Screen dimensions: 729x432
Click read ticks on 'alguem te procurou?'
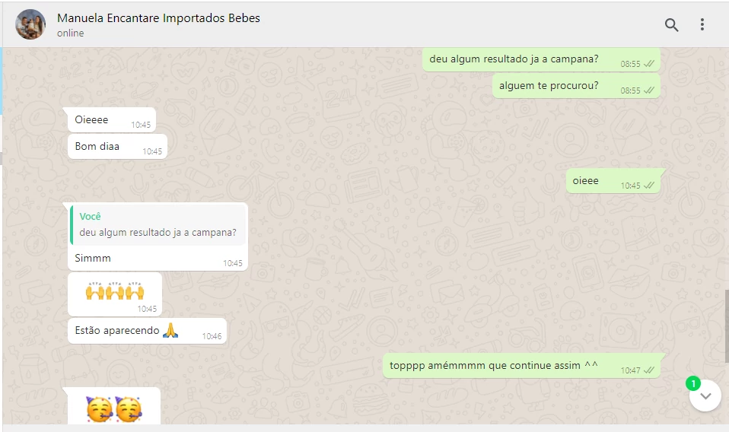pos(648,91)
